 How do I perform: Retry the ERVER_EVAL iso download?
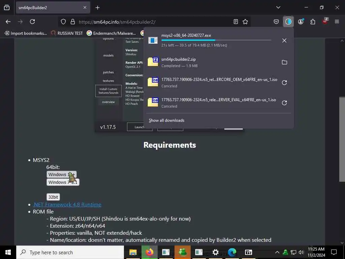point(284,103)
